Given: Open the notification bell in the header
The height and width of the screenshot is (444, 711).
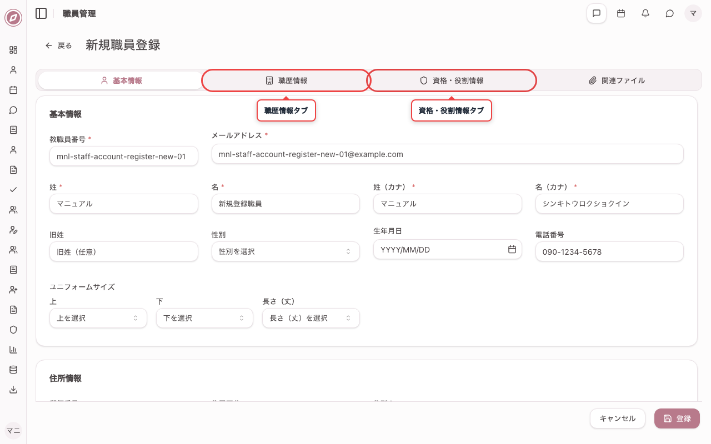Looking at the screenshot, I should (645, 13).
